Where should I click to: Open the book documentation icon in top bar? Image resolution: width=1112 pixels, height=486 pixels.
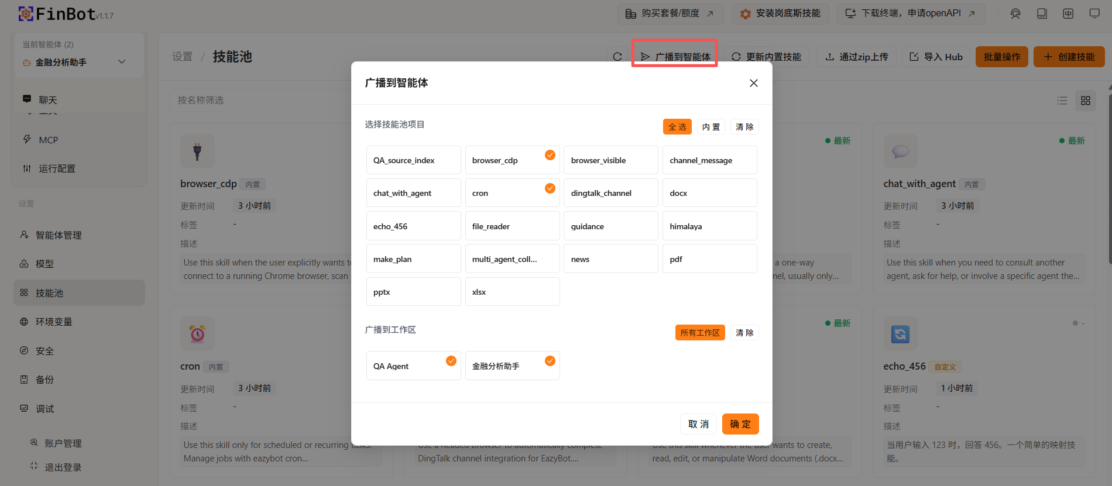coord(1042,13)
